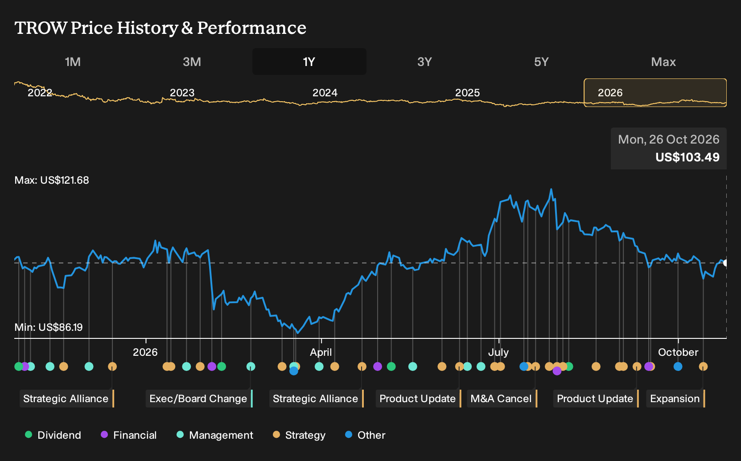Jump to 2023 on the overview timeline
This screenshot has width=741, height=461.
182,93
